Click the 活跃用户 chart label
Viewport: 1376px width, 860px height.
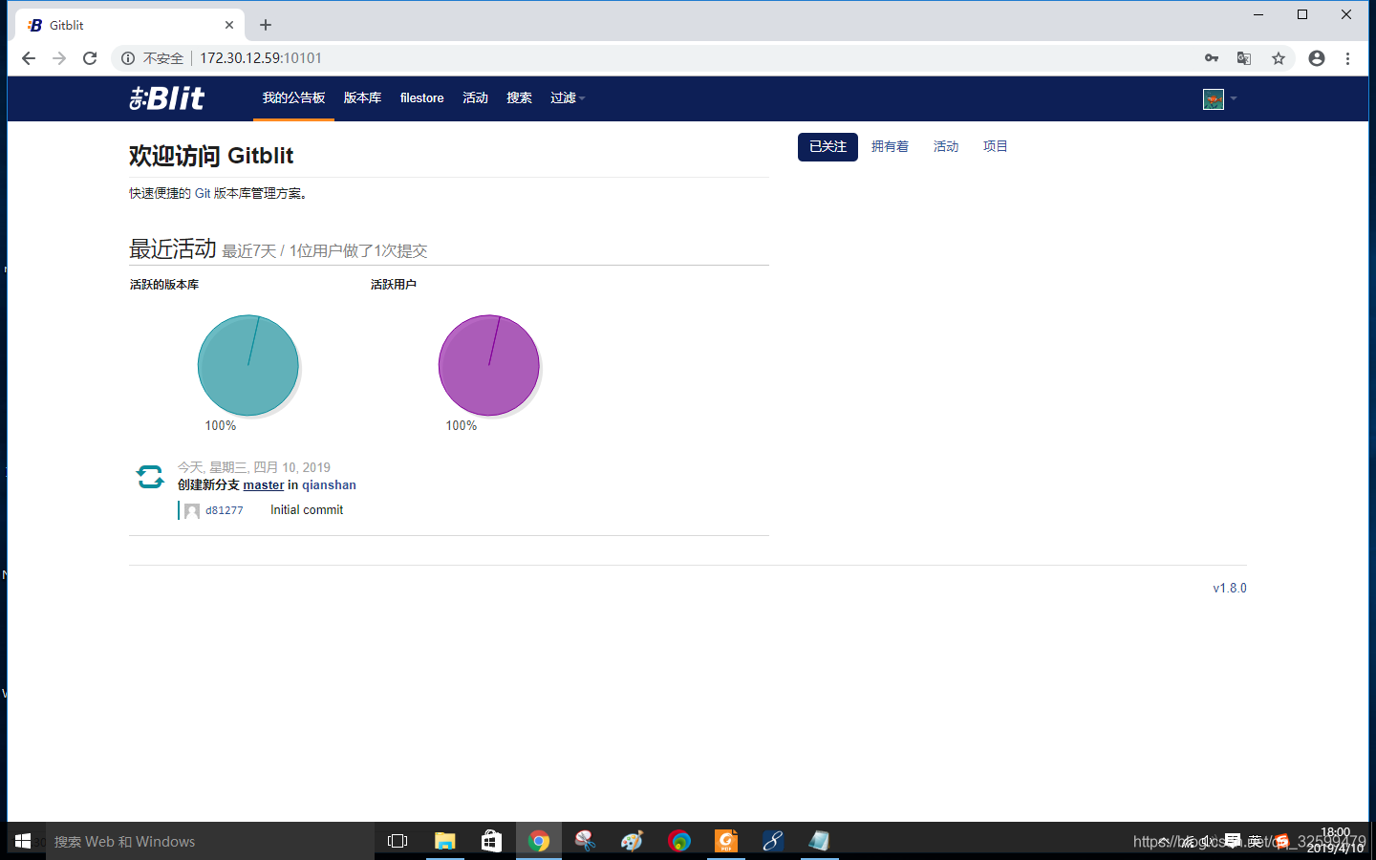point(394,285)
